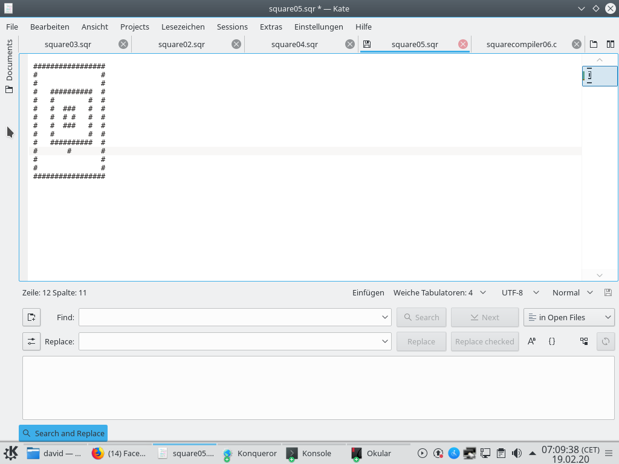
Task: Switch to the squarecompiler06.c tab
Action: pyautogui.click(x=521, y=44)
